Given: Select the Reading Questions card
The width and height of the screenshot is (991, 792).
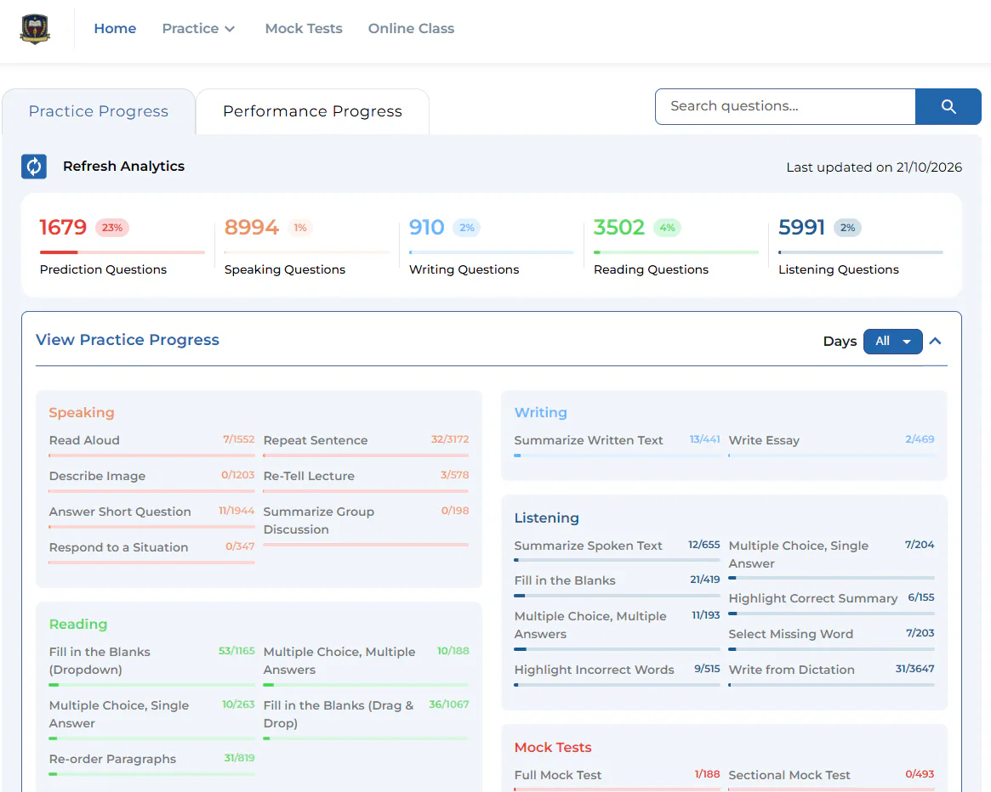Looking at the screenshot, I should coord(676,246).
